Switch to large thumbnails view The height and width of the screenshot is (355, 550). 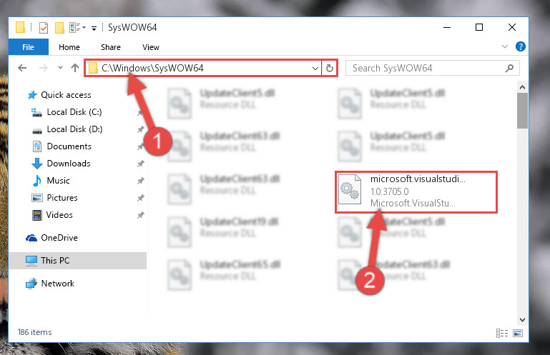tap(518, 333)
